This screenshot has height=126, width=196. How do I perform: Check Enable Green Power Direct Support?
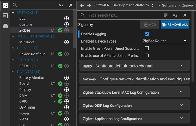click(146, 48)
